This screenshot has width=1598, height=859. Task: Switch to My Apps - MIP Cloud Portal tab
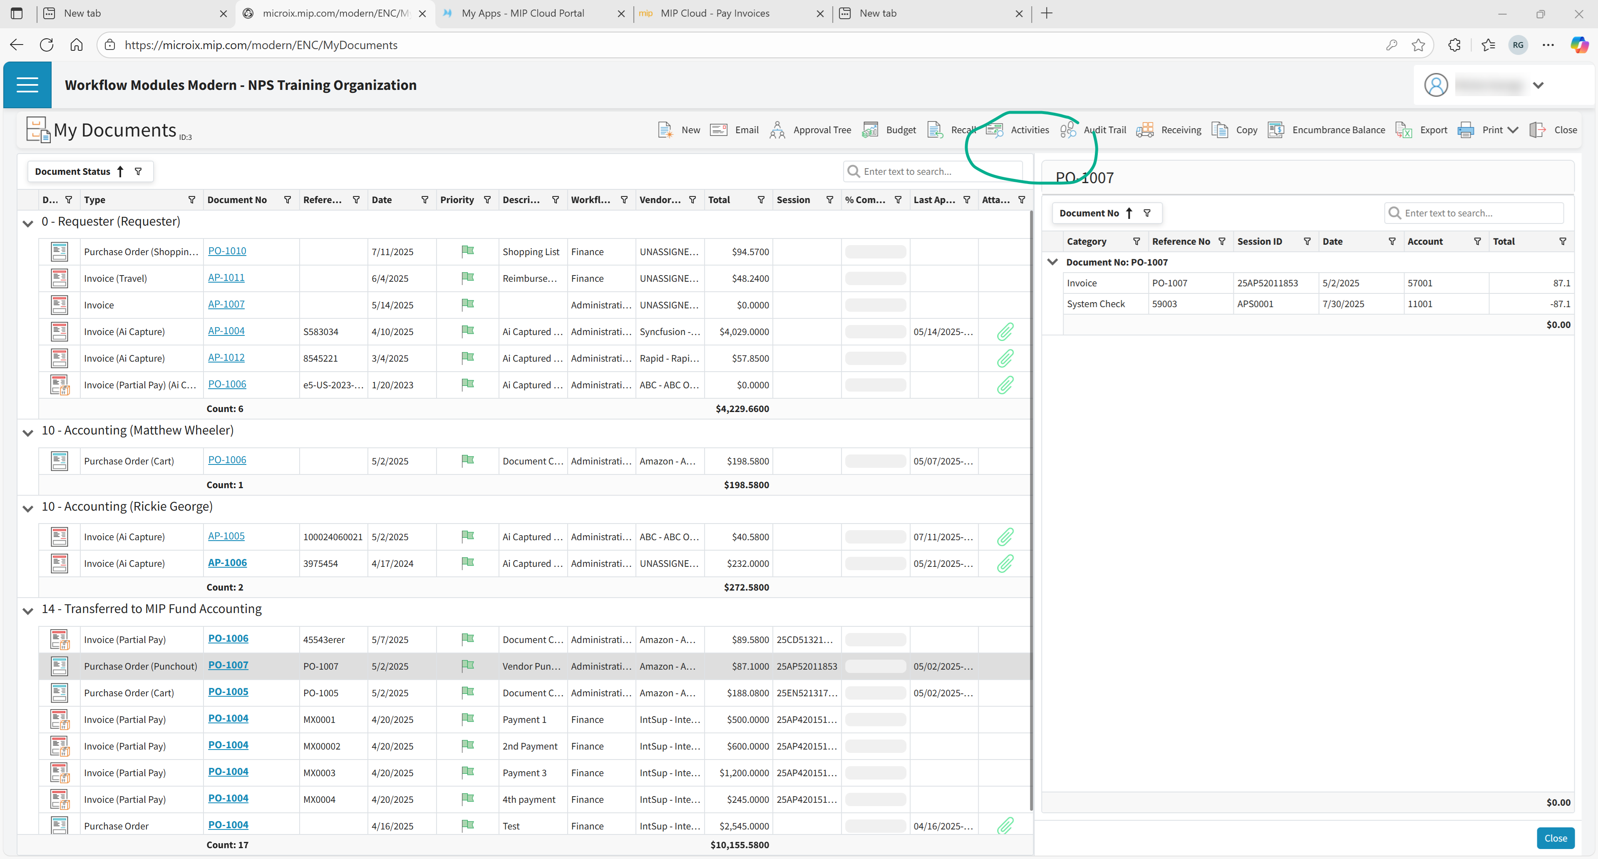[x=522, y=13]
